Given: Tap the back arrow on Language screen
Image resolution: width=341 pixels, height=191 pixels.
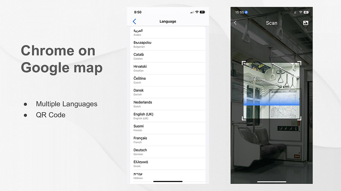Looking at the screenshot, I should pyautogui.click(x=134, y=21).
